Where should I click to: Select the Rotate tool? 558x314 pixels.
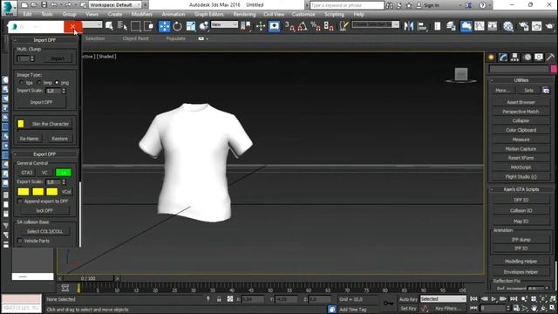(x=177, y=26)
